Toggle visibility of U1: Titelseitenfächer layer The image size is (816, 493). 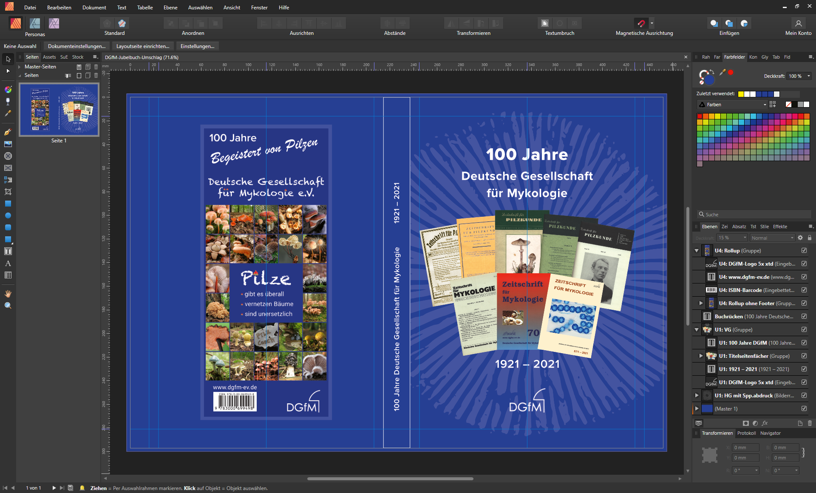click(x=804, y=356)
